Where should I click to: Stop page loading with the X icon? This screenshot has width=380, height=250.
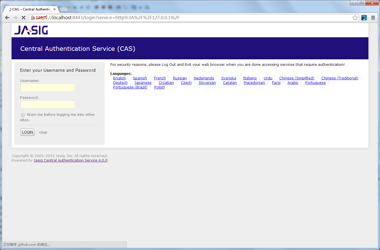(x=24, y=18)
